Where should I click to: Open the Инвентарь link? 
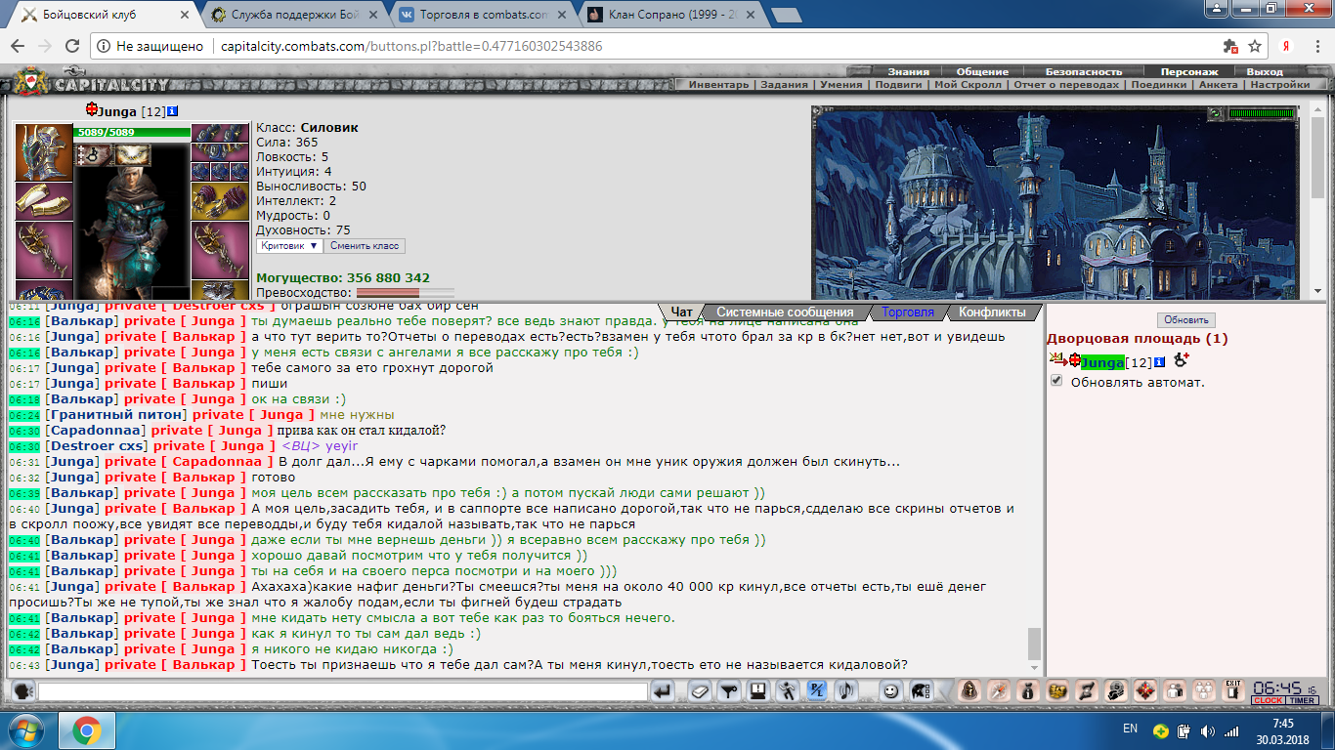[718, 85]
